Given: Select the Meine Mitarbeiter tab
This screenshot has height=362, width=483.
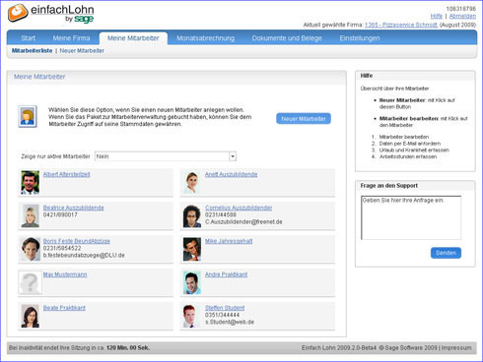Looking at the screenshot, I should click(133, 38).
